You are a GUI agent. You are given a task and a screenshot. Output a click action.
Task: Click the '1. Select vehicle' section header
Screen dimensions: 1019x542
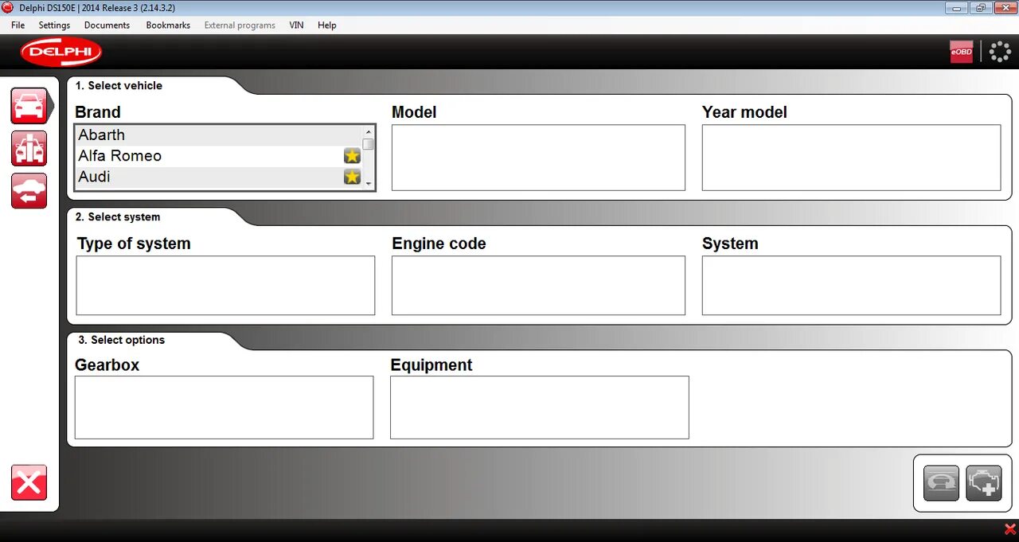point(119,85)
